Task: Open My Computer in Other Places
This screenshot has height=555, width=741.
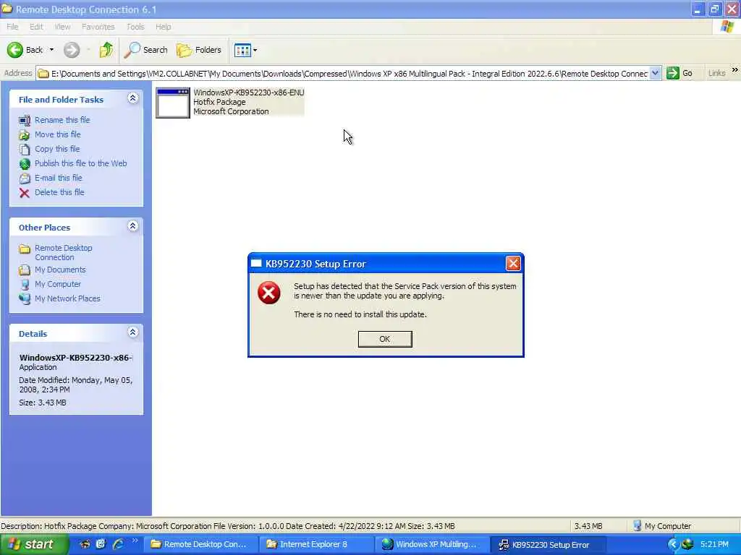Action: [x=58, y=284]
